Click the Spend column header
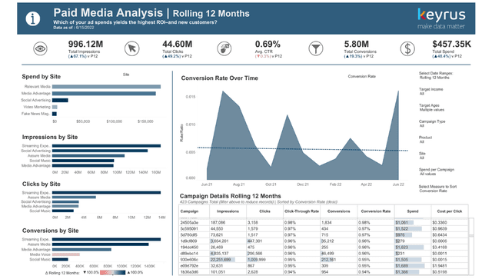Viewport: 492px width, 279px height. 413,211
